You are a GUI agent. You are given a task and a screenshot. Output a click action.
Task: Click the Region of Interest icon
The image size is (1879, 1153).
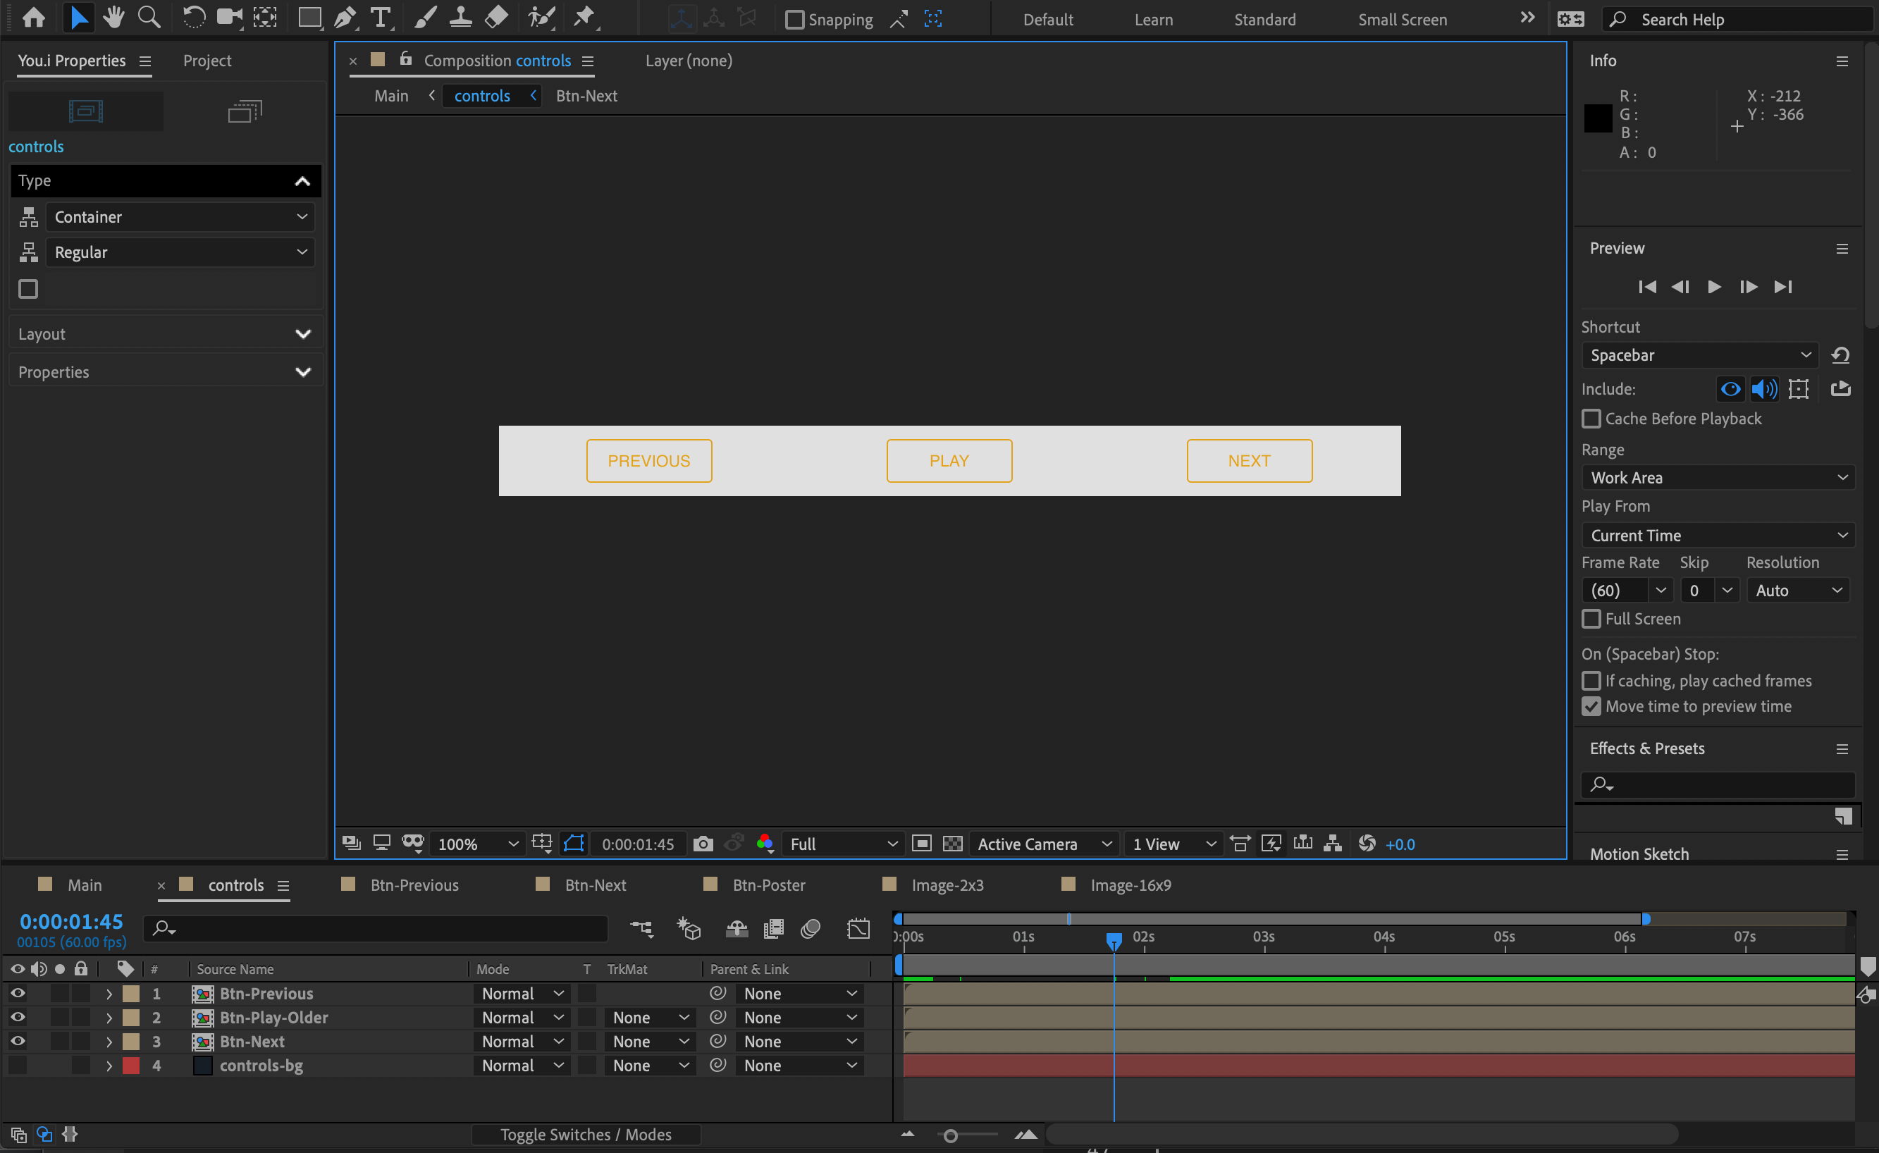click(x=921, y=844)
